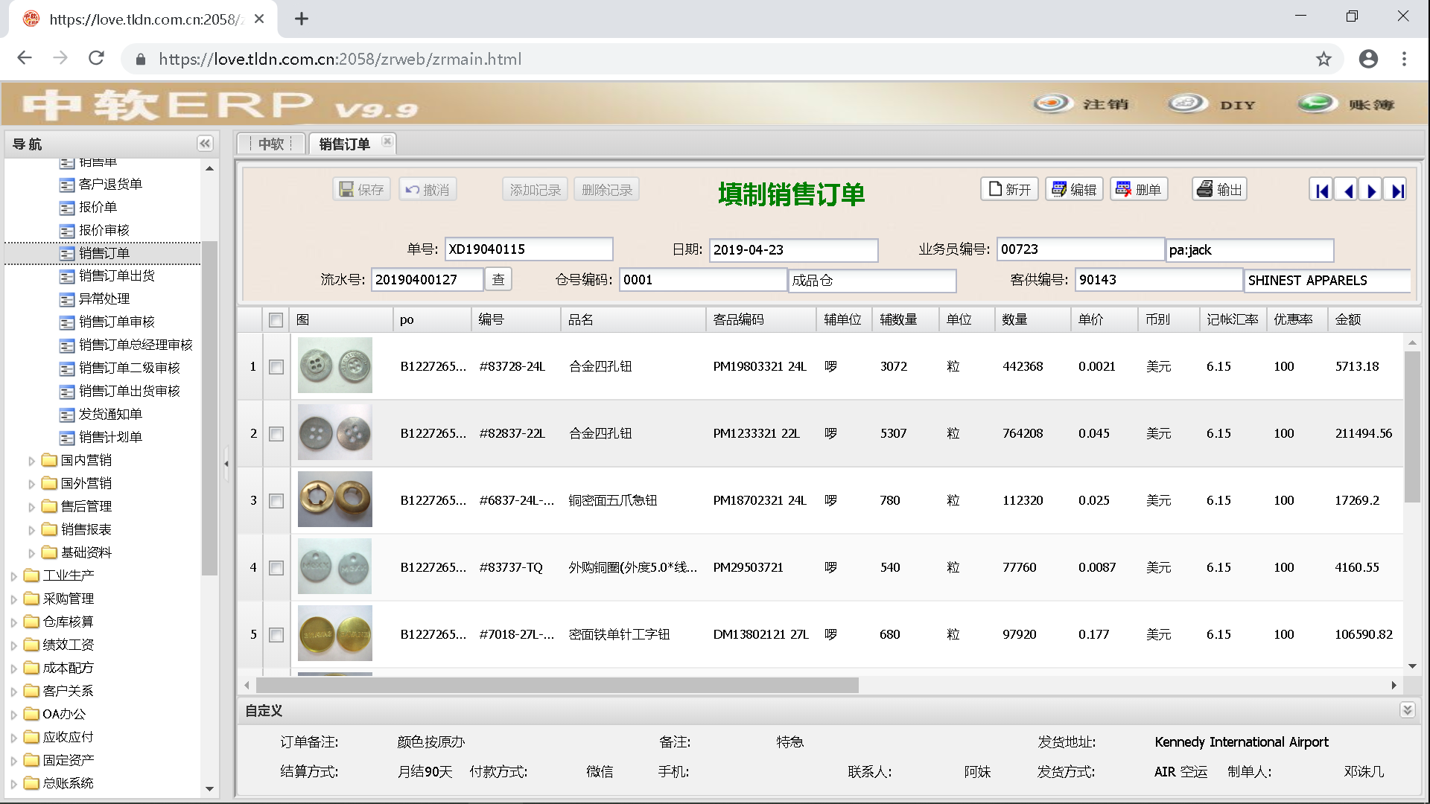This screenshot has height=804, width=1430.
Task: Click the table horizontal scrollbar thumb
Action: (x=557, y=685)
